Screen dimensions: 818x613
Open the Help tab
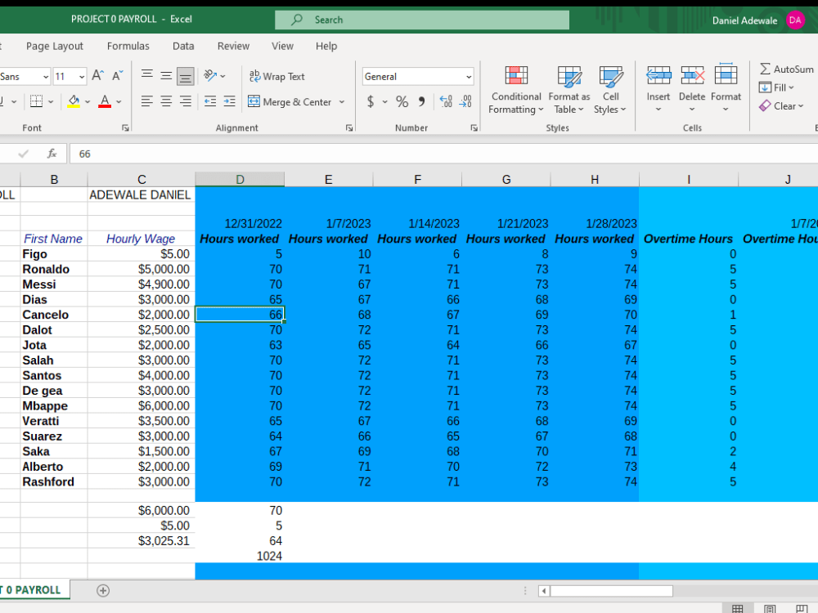(x=326, y=46)
